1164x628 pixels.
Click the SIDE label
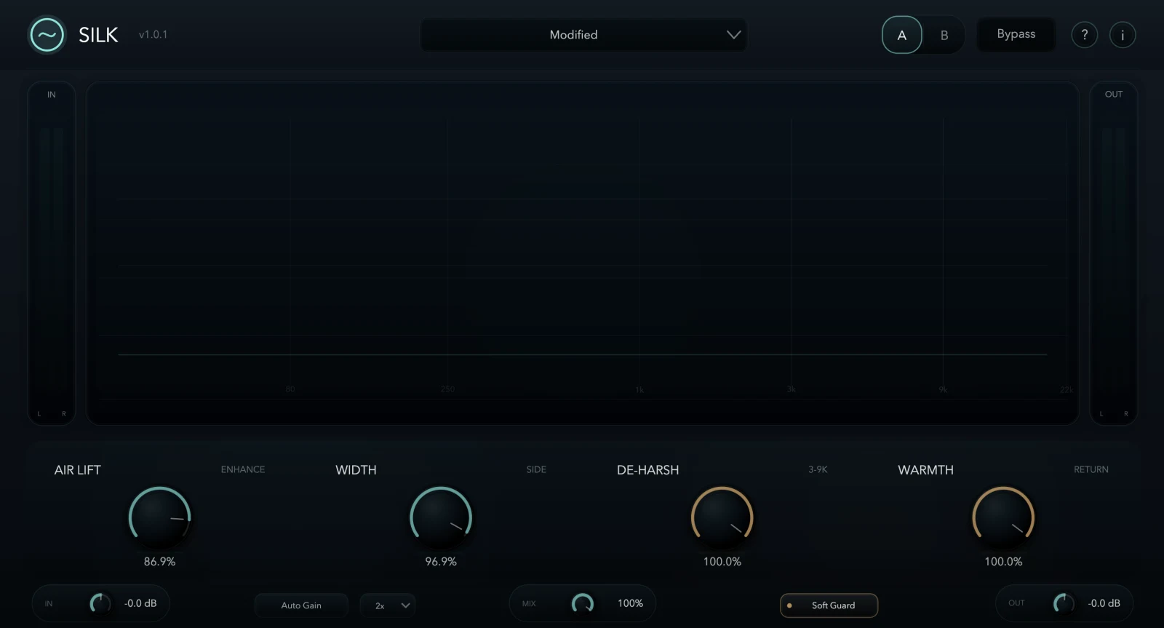536,469
